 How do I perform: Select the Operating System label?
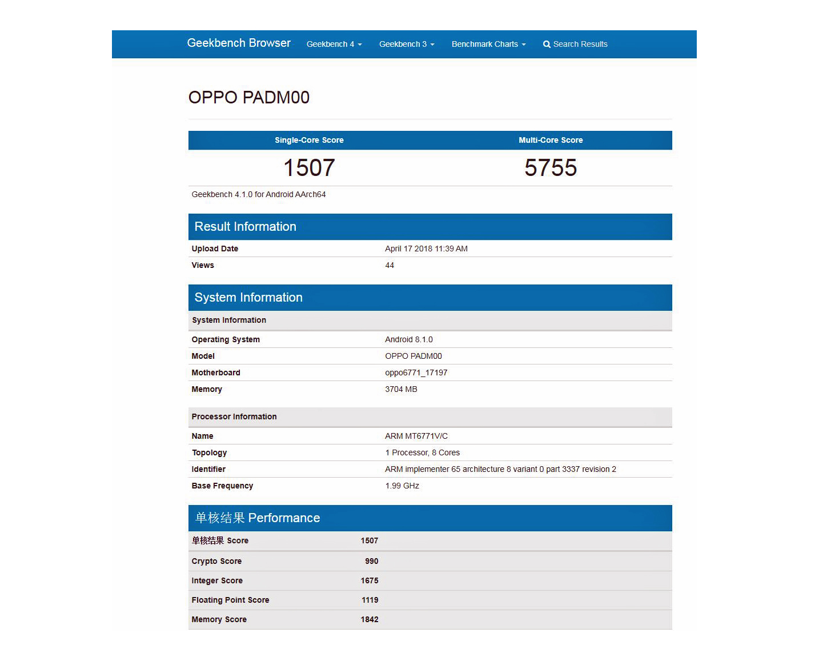(226, 340)
